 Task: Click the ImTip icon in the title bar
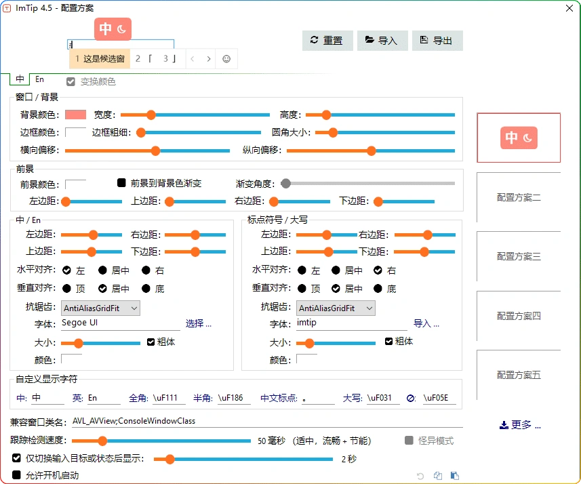9,7
